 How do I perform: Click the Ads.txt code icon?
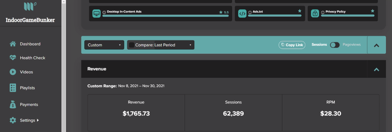click(x=242, y=14)
